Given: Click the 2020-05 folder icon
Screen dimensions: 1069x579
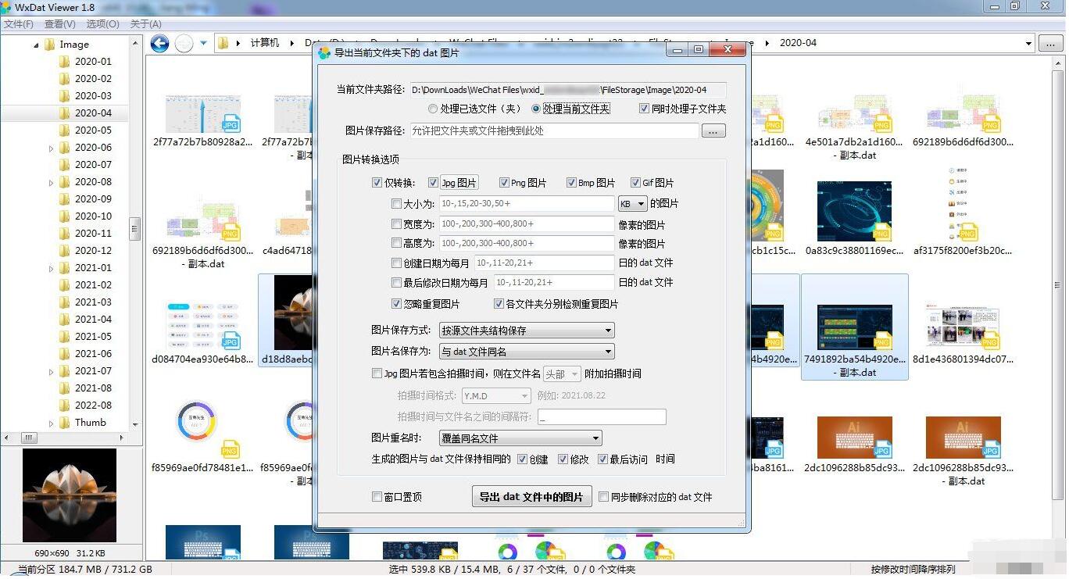Looking at the screenshot, I should click(65, 130).
